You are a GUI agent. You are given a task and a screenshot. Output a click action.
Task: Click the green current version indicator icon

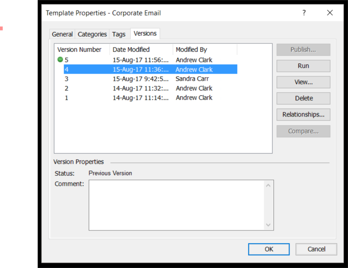[59, 60]
